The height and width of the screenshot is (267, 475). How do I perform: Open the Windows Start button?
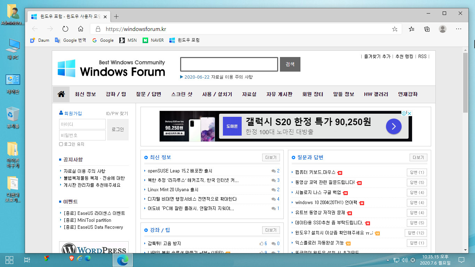click(x=9, y=260)
